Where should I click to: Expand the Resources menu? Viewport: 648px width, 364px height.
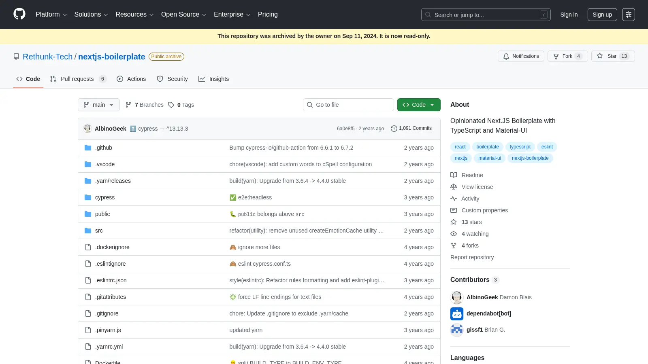click(134, 15)
